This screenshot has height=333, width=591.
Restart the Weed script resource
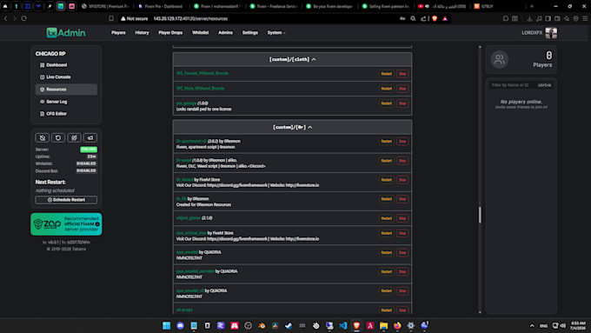tap(387, 161)
